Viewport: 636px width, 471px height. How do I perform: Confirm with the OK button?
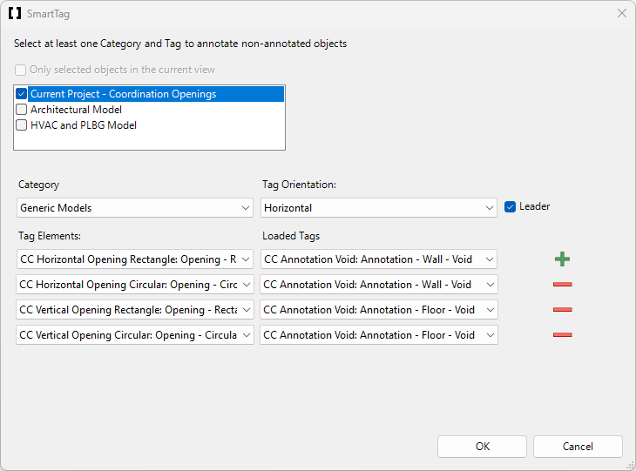point(482,447)
